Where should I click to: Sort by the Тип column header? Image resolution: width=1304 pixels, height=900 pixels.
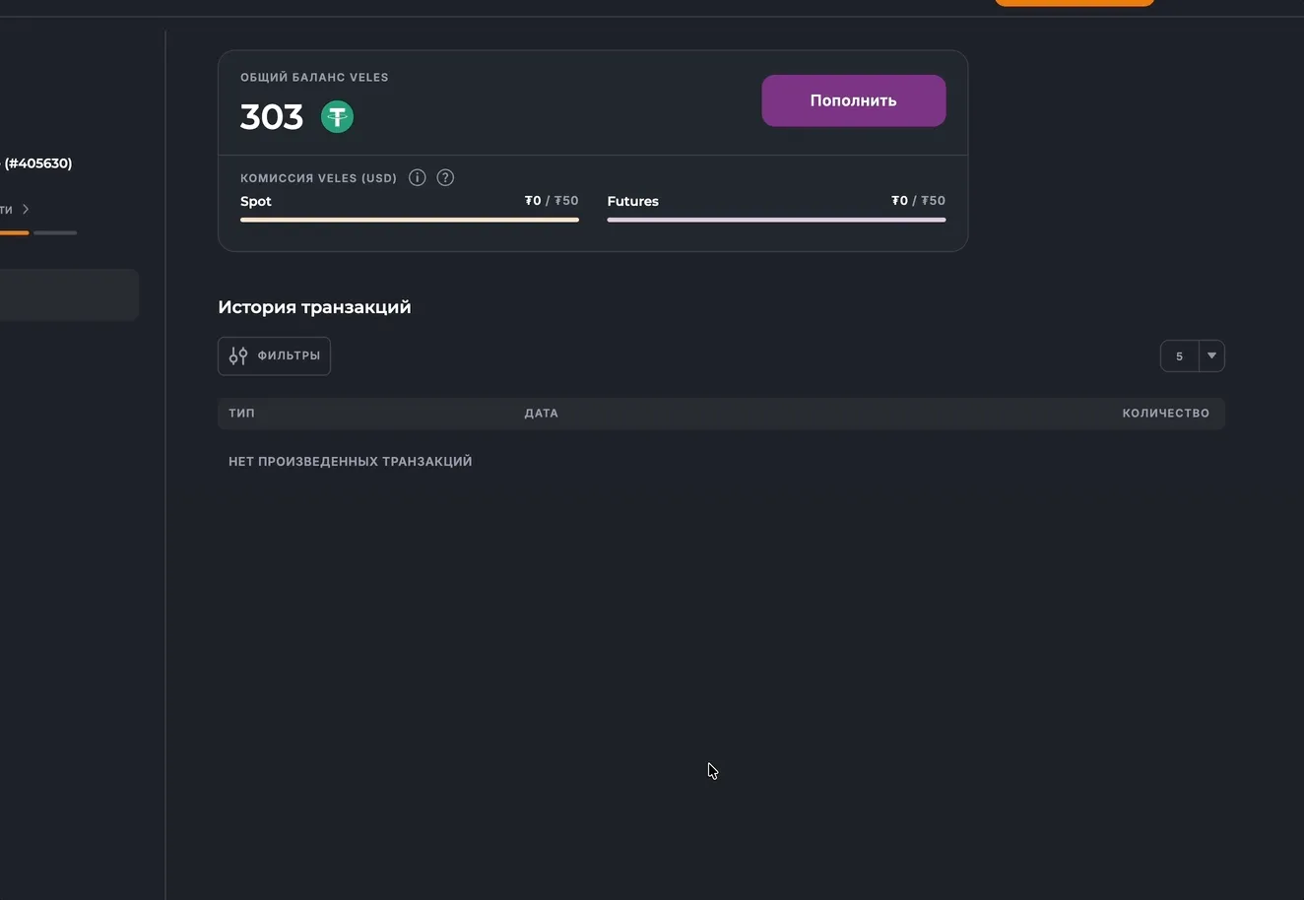(x=241, y=414)
